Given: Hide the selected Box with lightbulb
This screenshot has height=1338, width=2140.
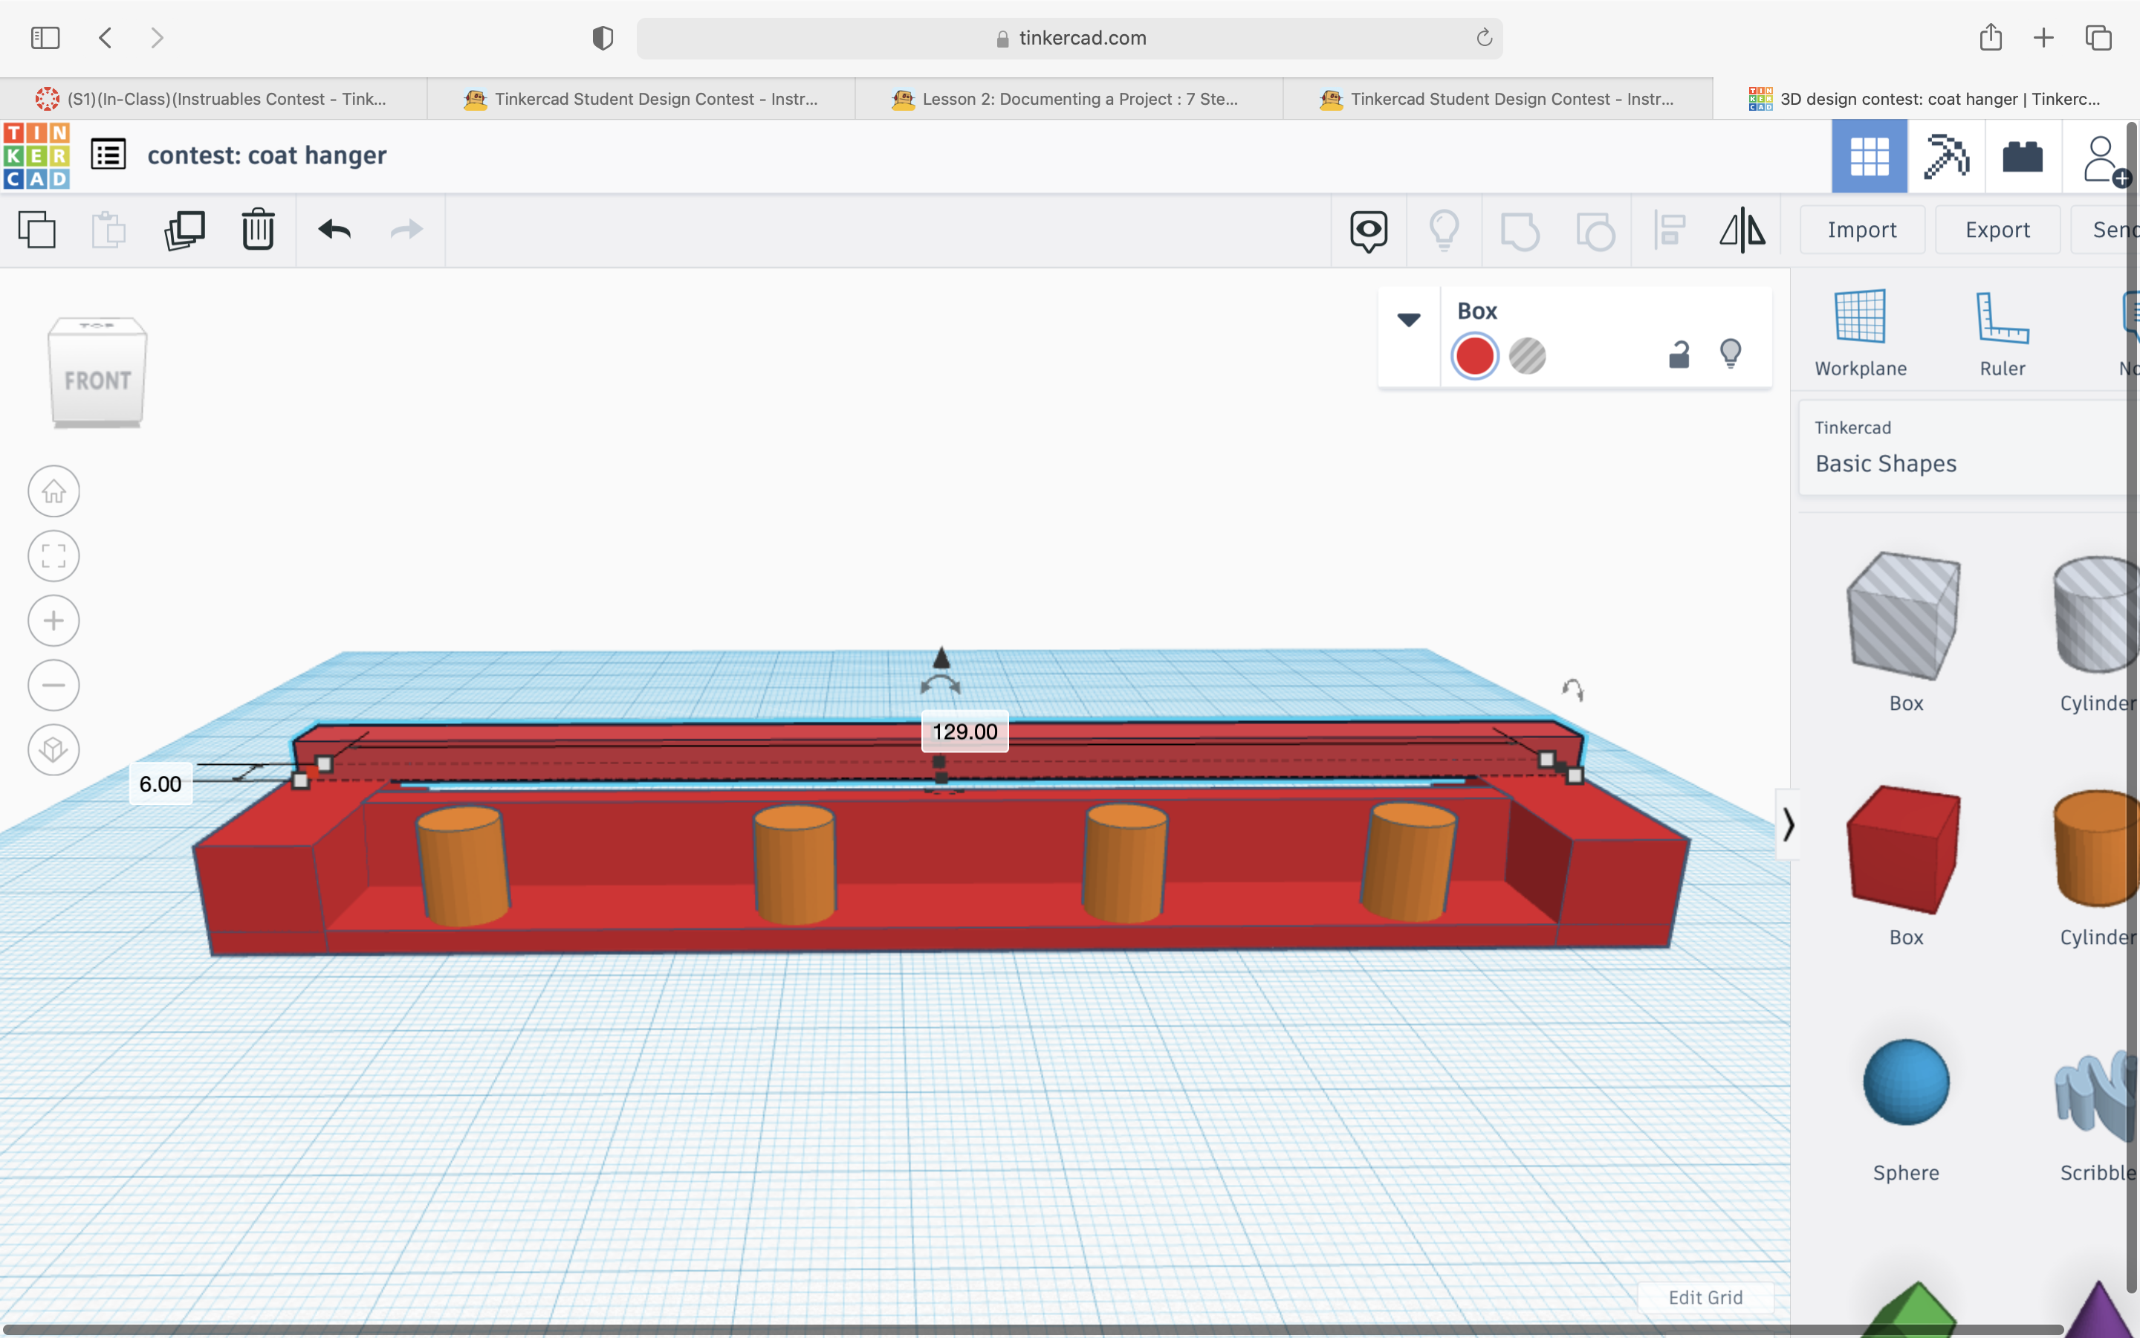Looking at the screenshot, I should [1731, 353].
